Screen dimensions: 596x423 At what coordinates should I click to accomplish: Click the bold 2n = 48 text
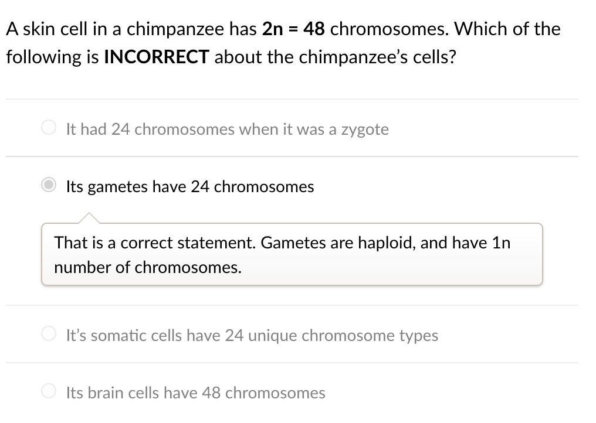[x=295, y=28]
